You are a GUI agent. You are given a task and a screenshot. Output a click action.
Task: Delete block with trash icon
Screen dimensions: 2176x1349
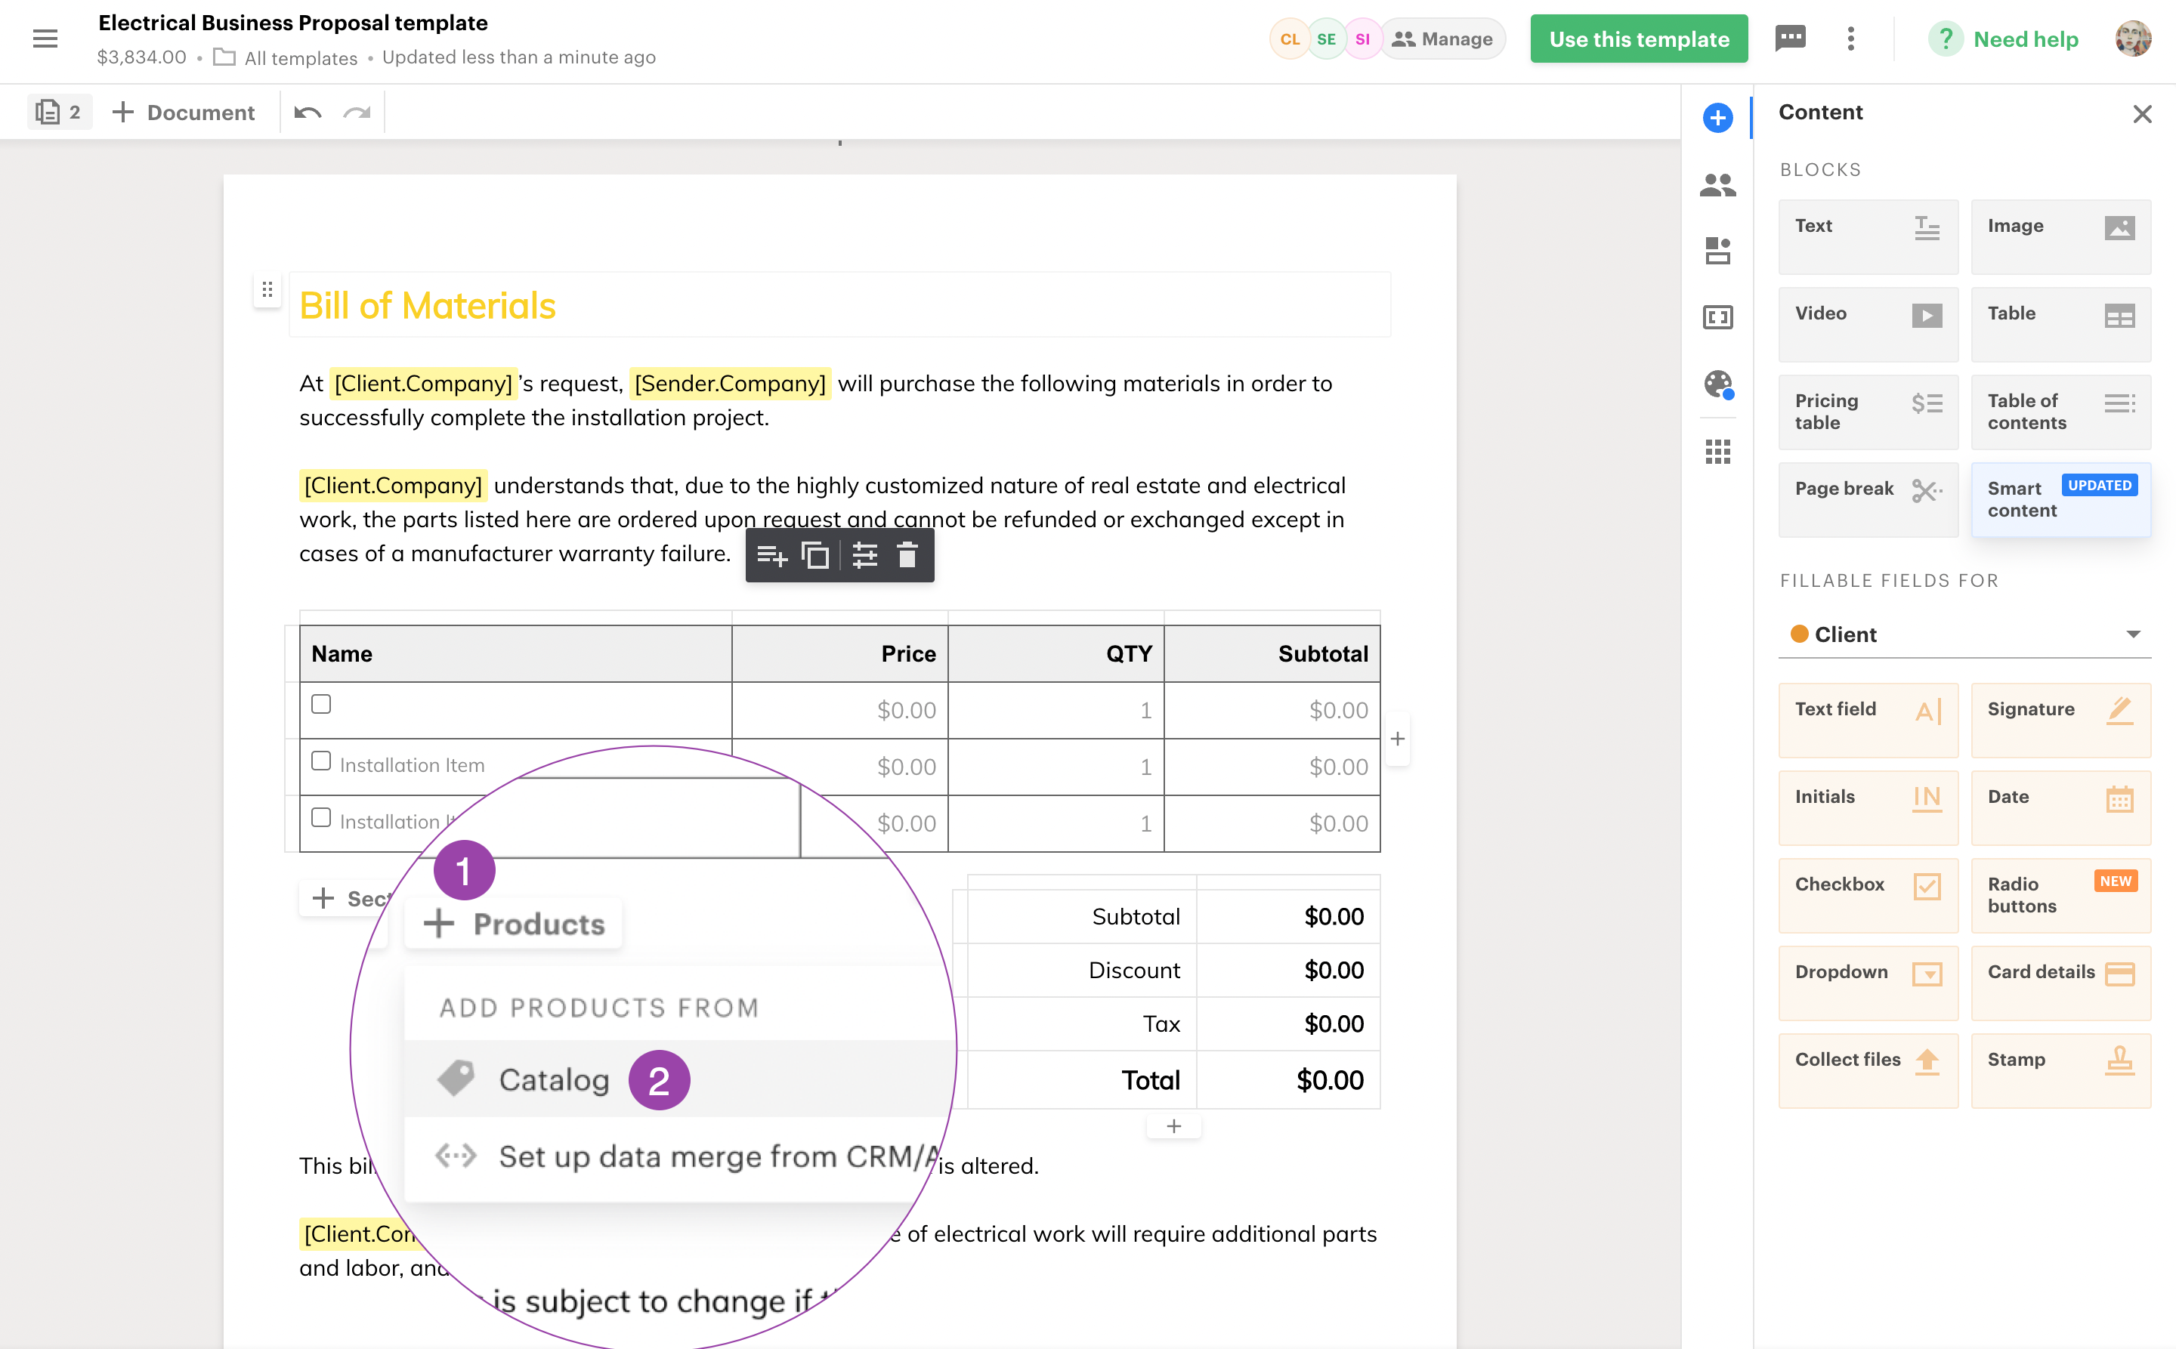tap(907, 555)
